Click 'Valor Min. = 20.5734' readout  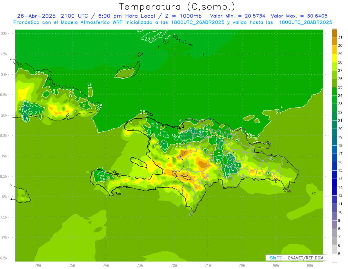(238, 16)
